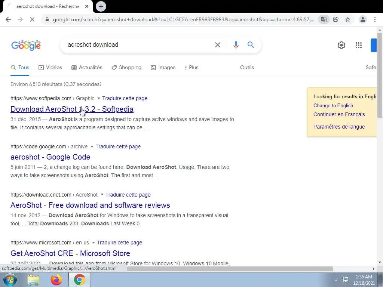The height and width of the screenshot is (287, 383).
Task: Open the Outils search tools
Action: pyautogui.click(x=247, y=68)
